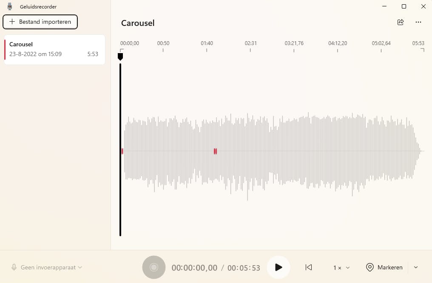Click the Geluidsrecorder app icon in title bar
Image resolution: width=432 pixels, height=283 pixels.
pos(10,6)
